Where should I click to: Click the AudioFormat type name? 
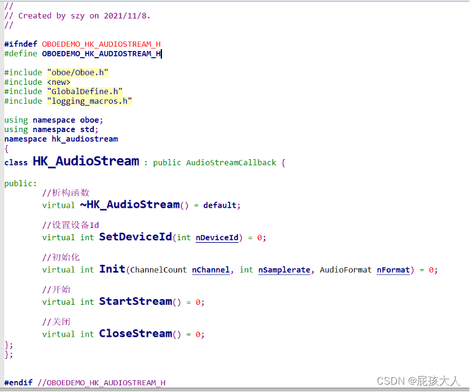tap(345, 270)
